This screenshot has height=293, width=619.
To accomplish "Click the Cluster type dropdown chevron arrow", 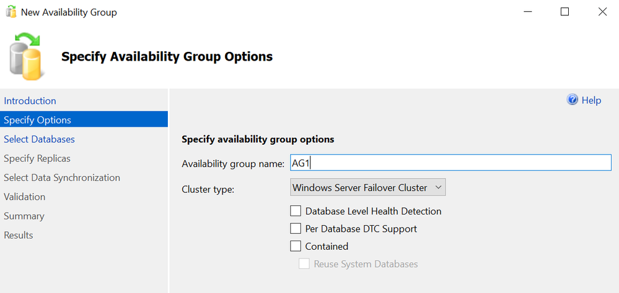I will [x=438, y=187].
